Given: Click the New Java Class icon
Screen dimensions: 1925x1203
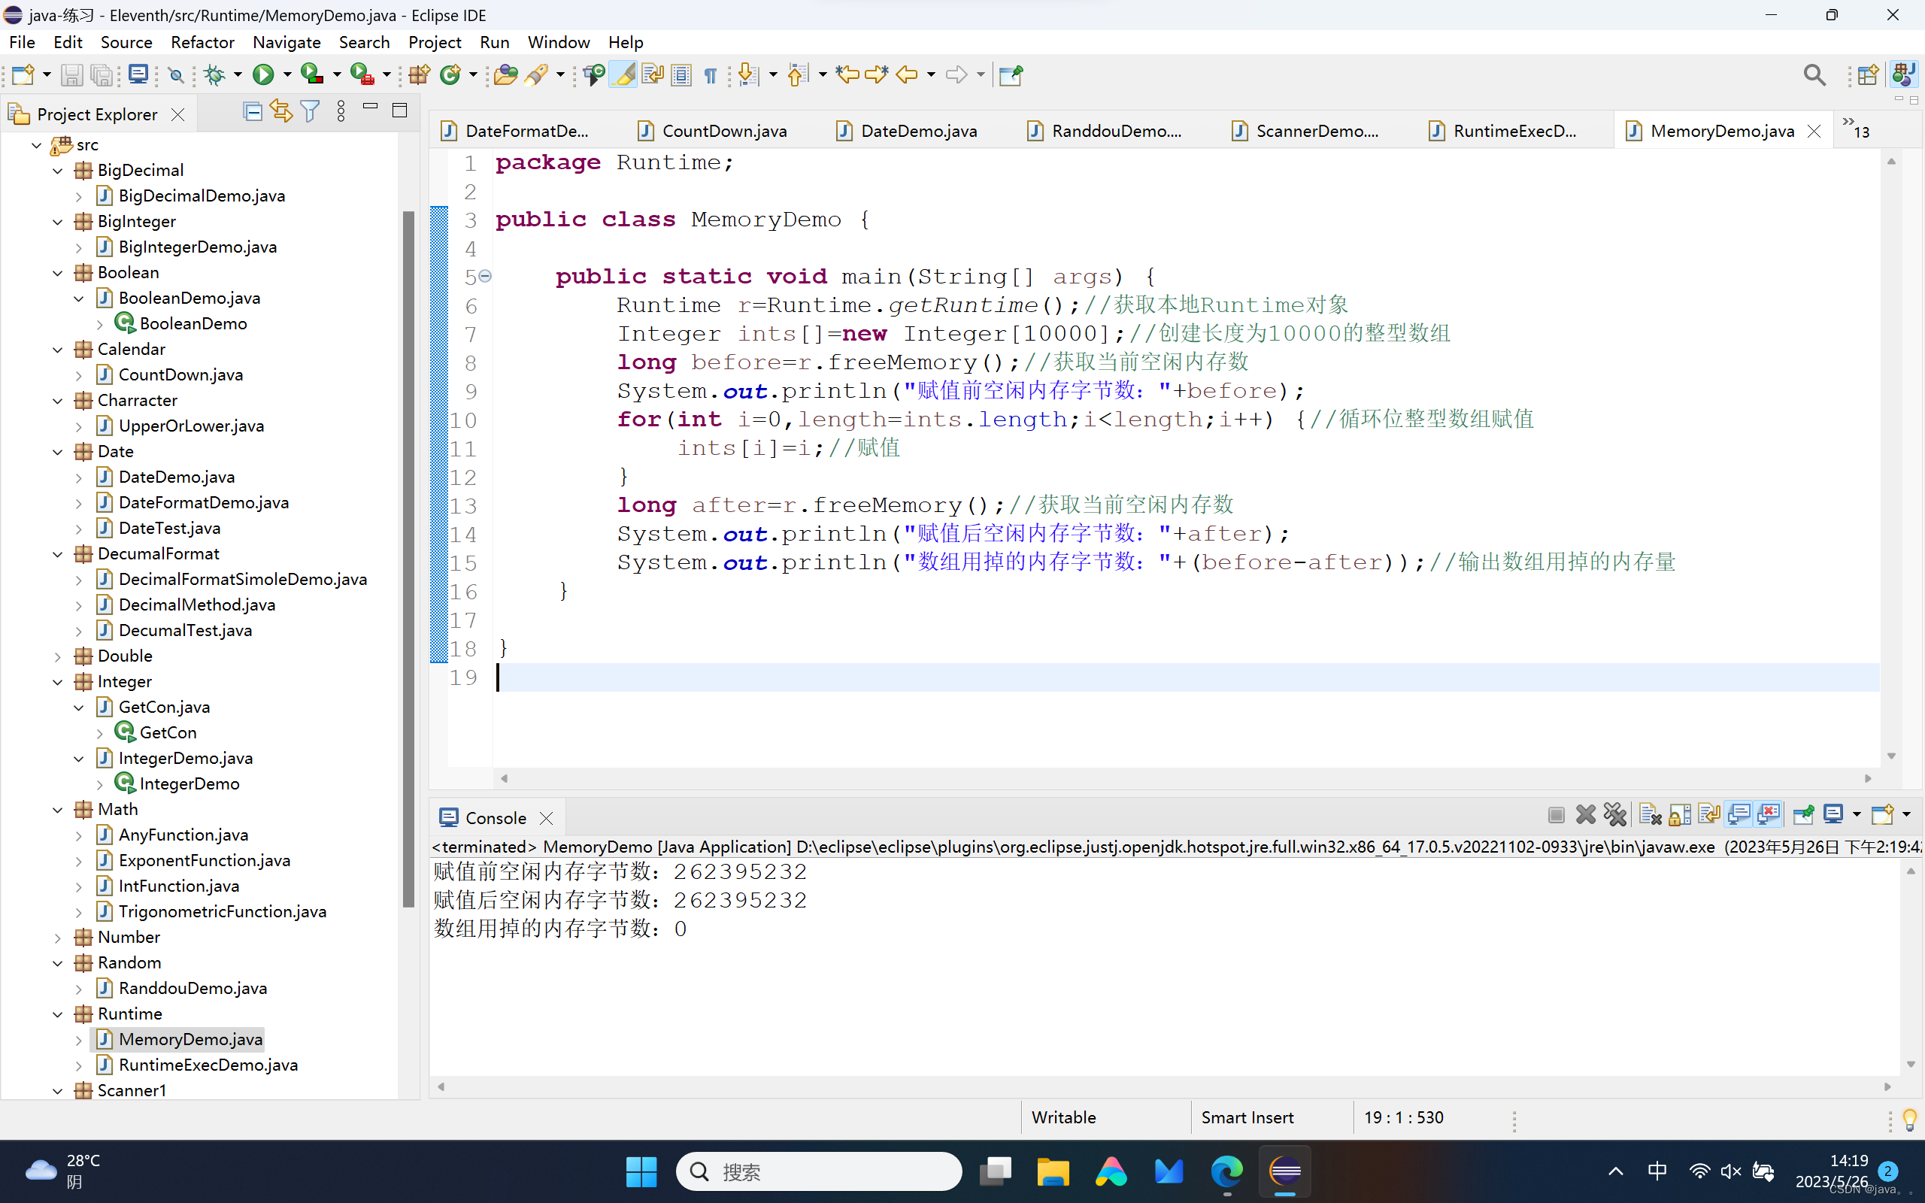Looking at the screenshot, I should point(450,74).
